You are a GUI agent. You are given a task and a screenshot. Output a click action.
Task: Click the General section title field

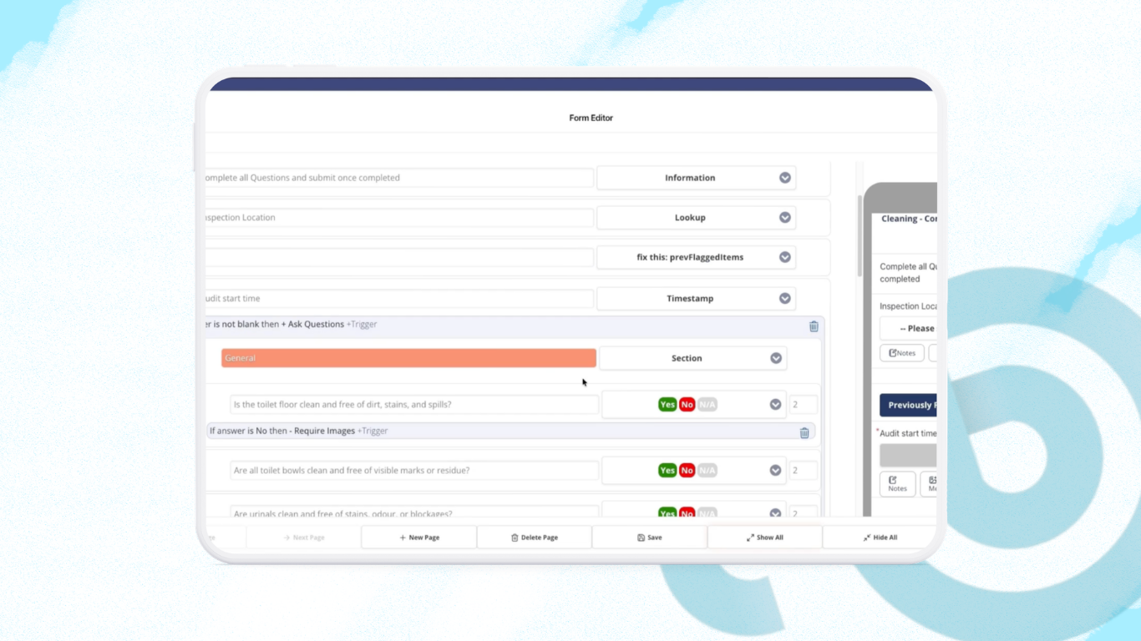point(408,358)
